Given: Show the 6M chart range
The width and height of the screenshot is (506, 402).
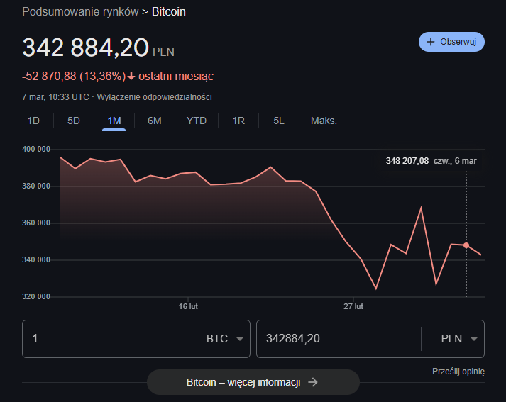Looking at the screenshot, I should (x=155, y=121).
